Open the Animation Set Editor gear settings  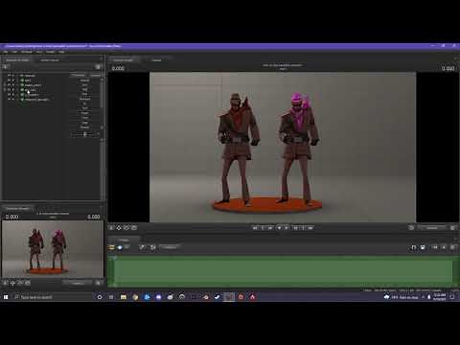[x=98, y=67]
